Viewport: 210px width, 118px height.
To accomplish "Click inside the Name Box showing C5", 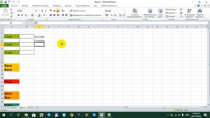I will click(x=11, y=23).
